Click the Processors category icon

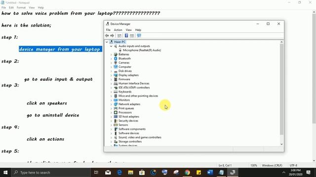(116, 113)
